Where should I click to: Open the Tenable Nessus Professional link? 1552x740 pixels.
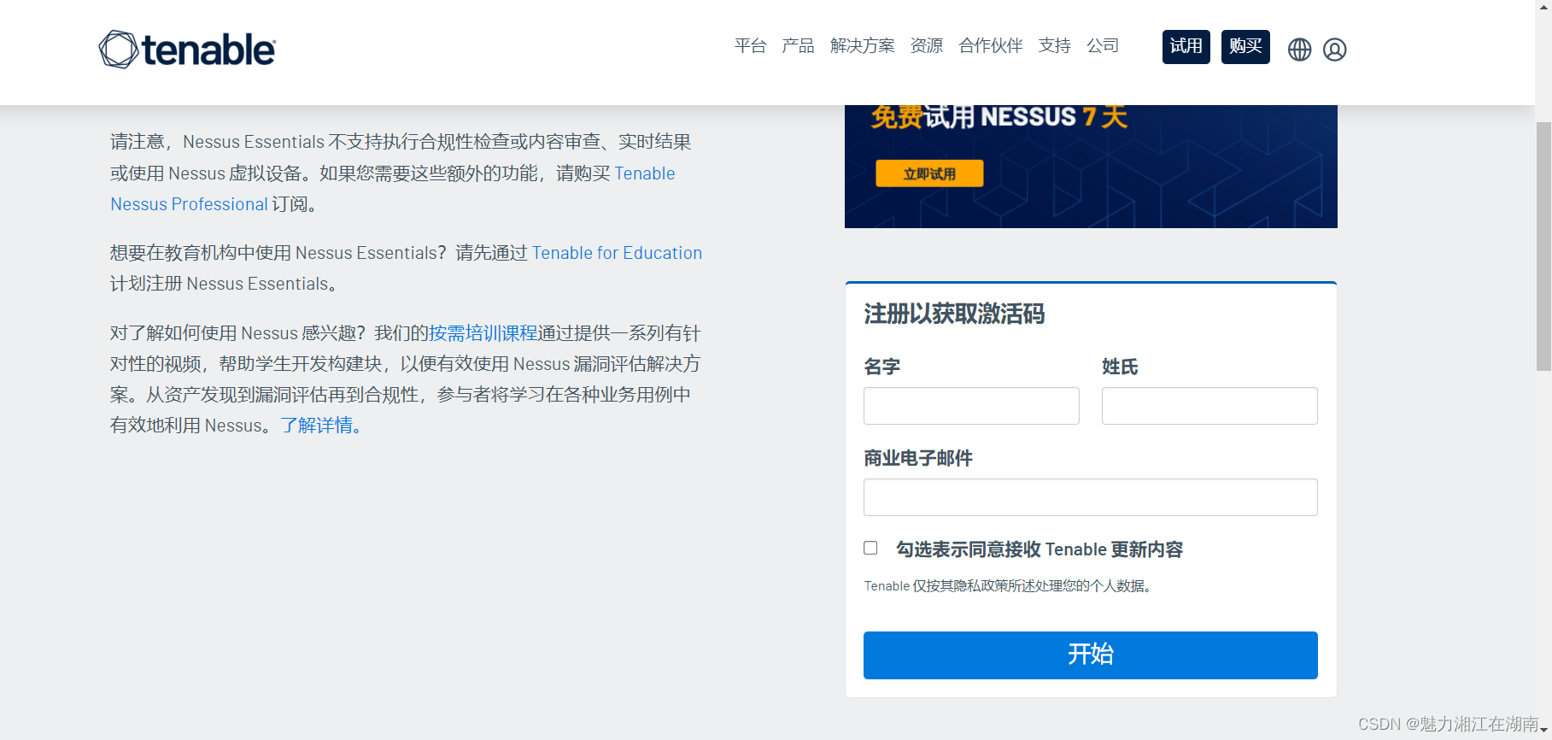(x=189, y=204)
